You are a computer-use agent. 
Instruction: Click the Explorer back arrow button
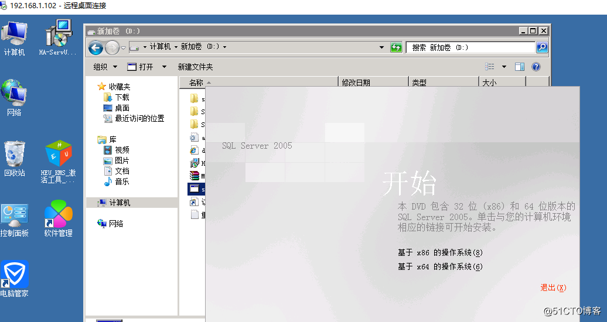[x=96, y=47]
